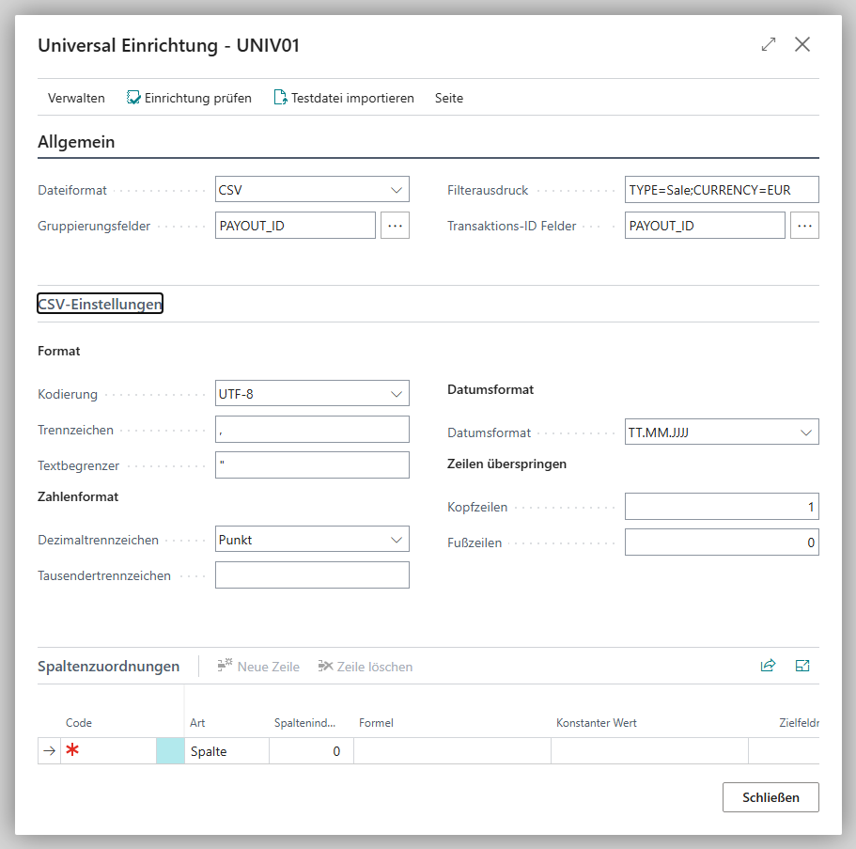Screen dimensions: 856x849
Task: Click the Schließen button
Action: [770, 797]
